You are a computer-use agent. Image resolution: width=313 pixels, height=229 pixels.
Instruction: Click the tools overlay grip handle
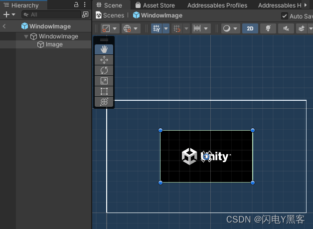tap(104, 40)
